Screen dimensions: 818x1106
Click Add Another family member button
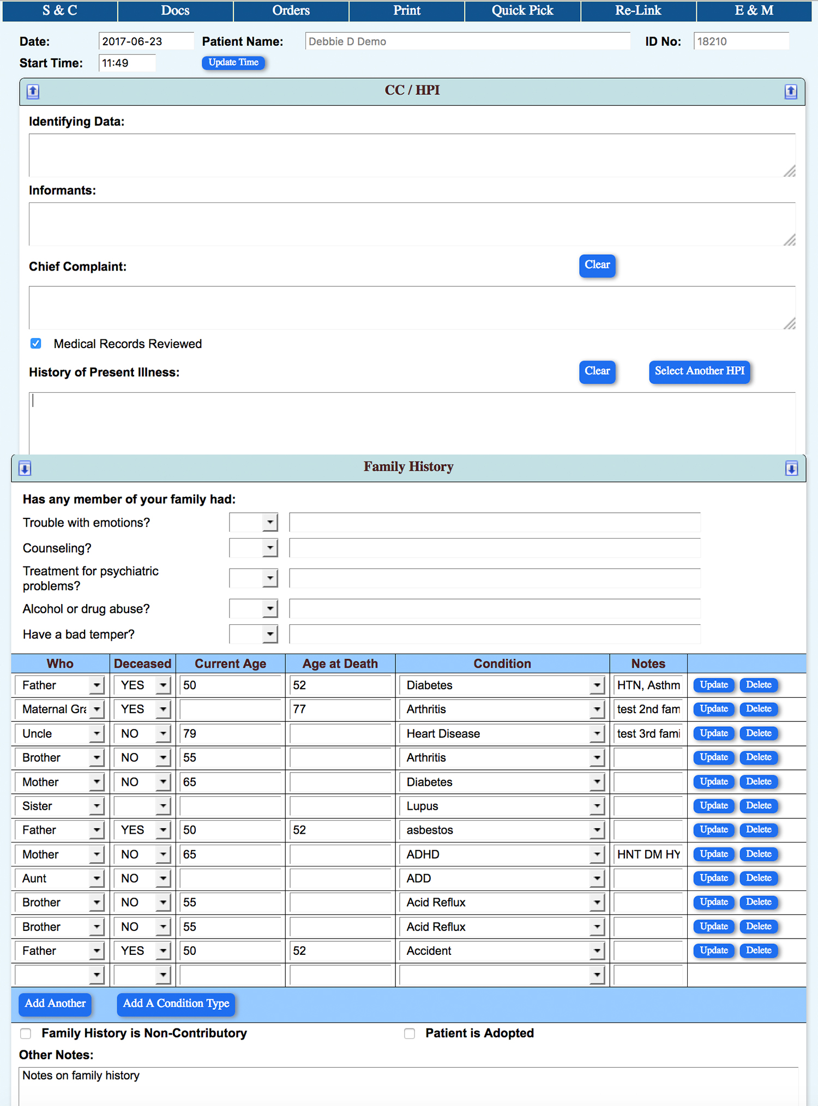(x=55, y=1004)
